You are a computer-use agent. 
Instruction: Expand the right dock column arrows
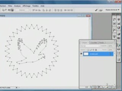point(120,14)
